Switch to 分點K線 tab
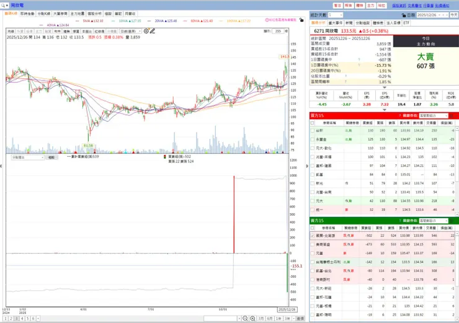The image size is (459, 323). 43,14
